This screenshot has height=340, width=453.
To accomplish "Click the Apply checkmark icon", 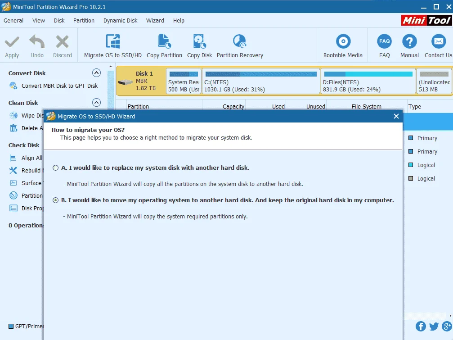I will pyautogui.click(x=12, y=42).
